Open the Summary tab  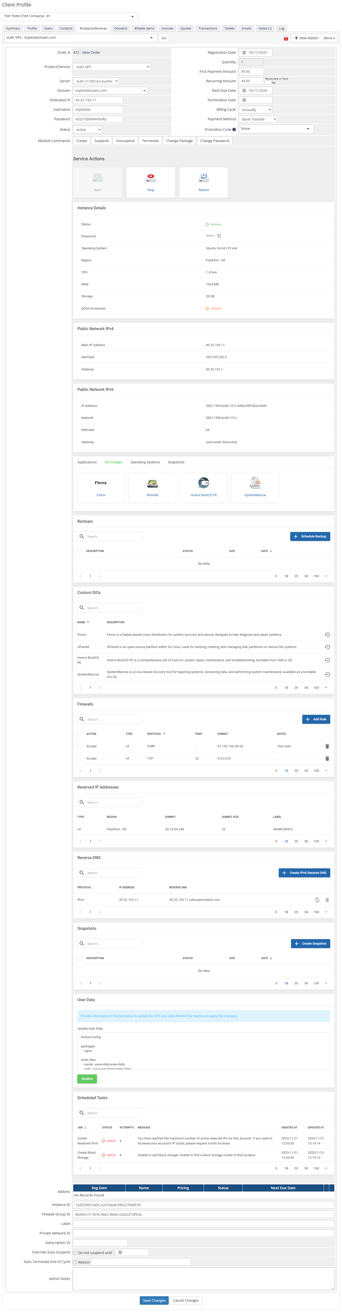pyautogui.click(x=13, y=29)
